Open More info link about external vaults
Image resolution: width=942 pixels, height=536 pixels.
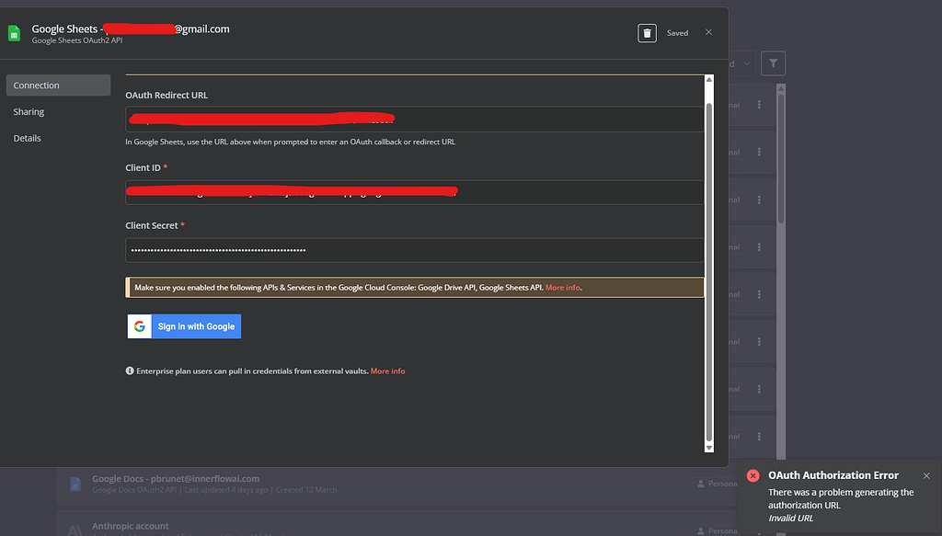(387, 371)
